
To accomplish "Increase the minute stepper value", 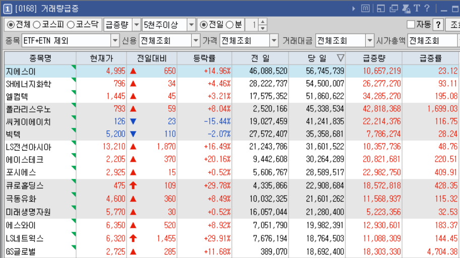I will [263, 22].
